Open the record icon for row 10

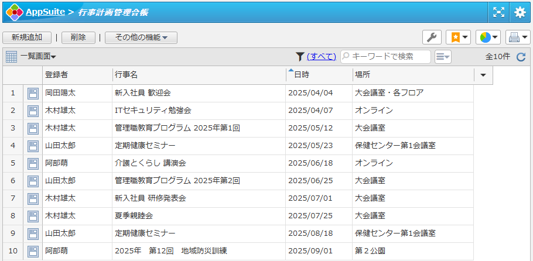[x=33, y=251]
